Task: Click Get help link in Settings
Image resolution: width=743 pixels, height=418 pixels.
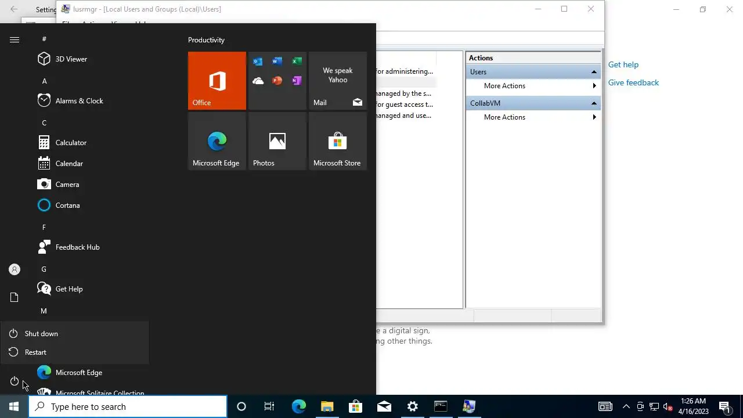Action: tap(623, 65)
